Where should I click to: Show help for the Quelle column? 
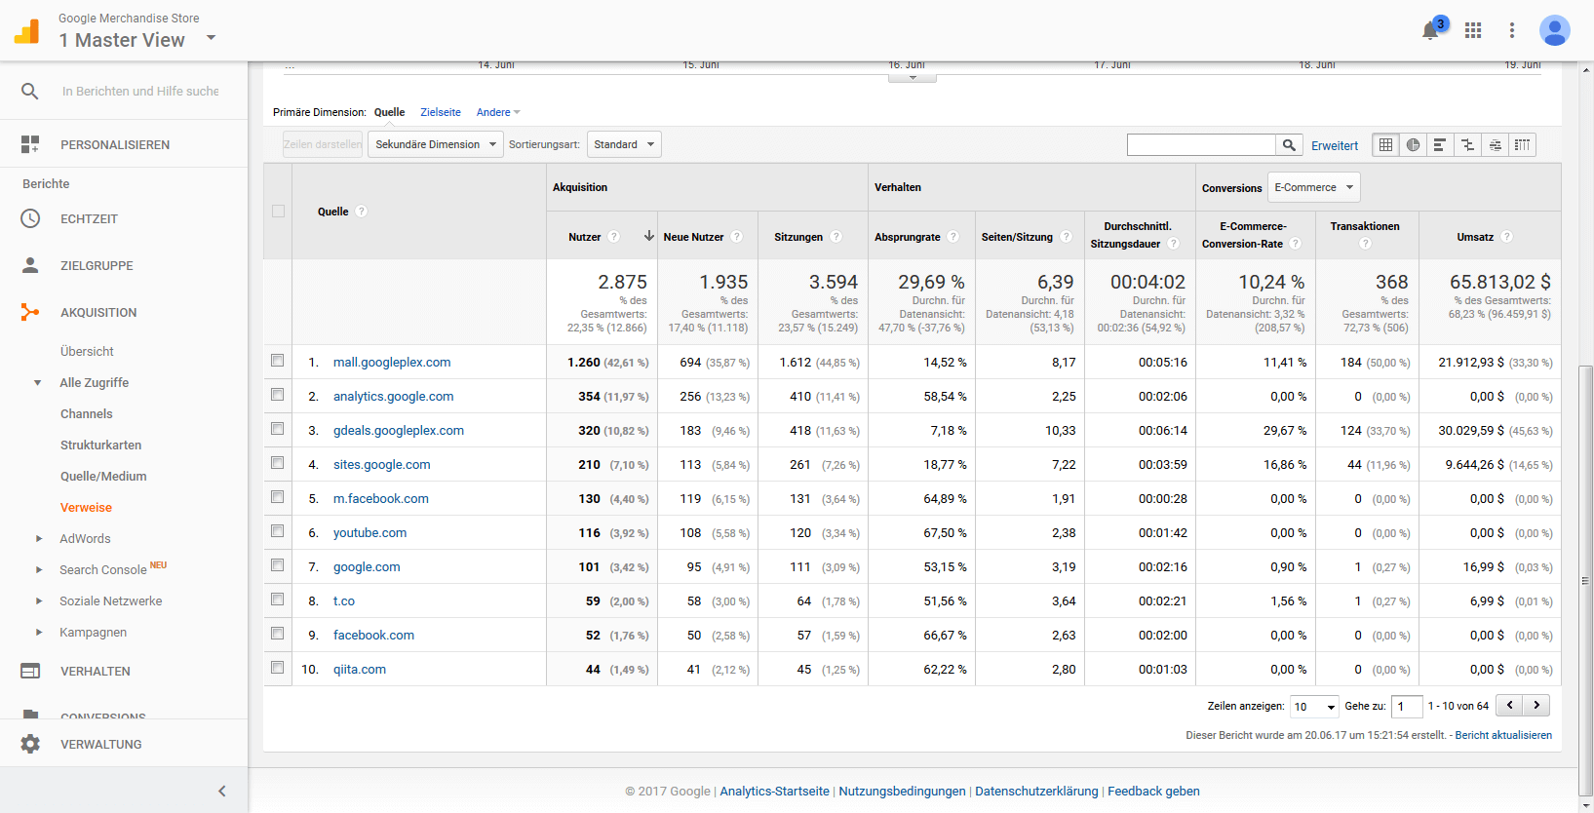point(362,212)
